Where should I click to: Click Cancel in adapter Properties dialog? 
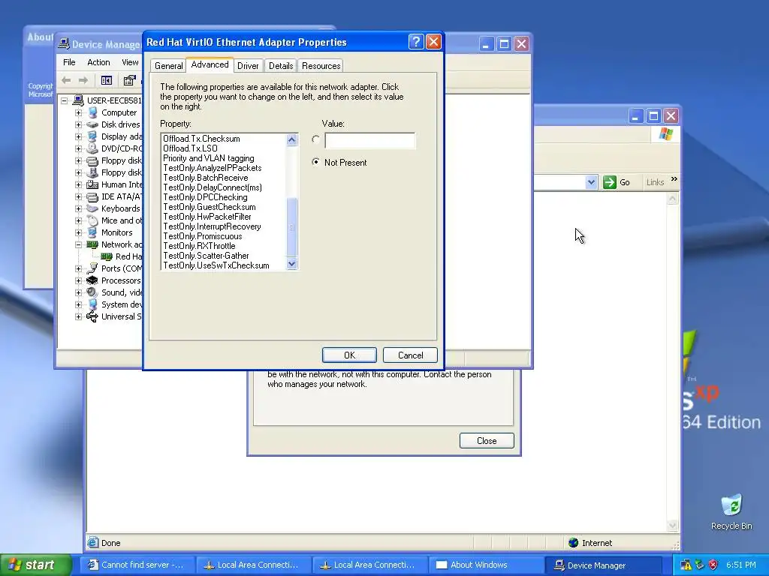tap(410, 355)
